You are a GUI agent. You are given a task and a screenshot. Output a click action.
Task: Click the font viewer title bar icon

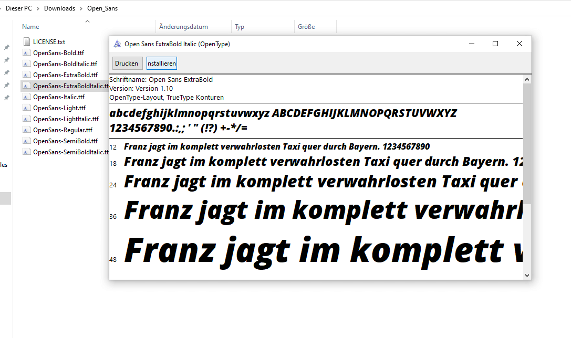(117, 44)
